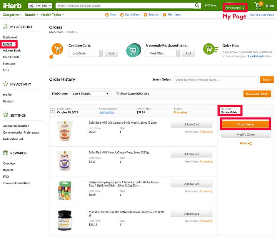The width and height of the screenshot is (277, 240).
Task: Expand the My Account dropdown
Action: point(235,8)
